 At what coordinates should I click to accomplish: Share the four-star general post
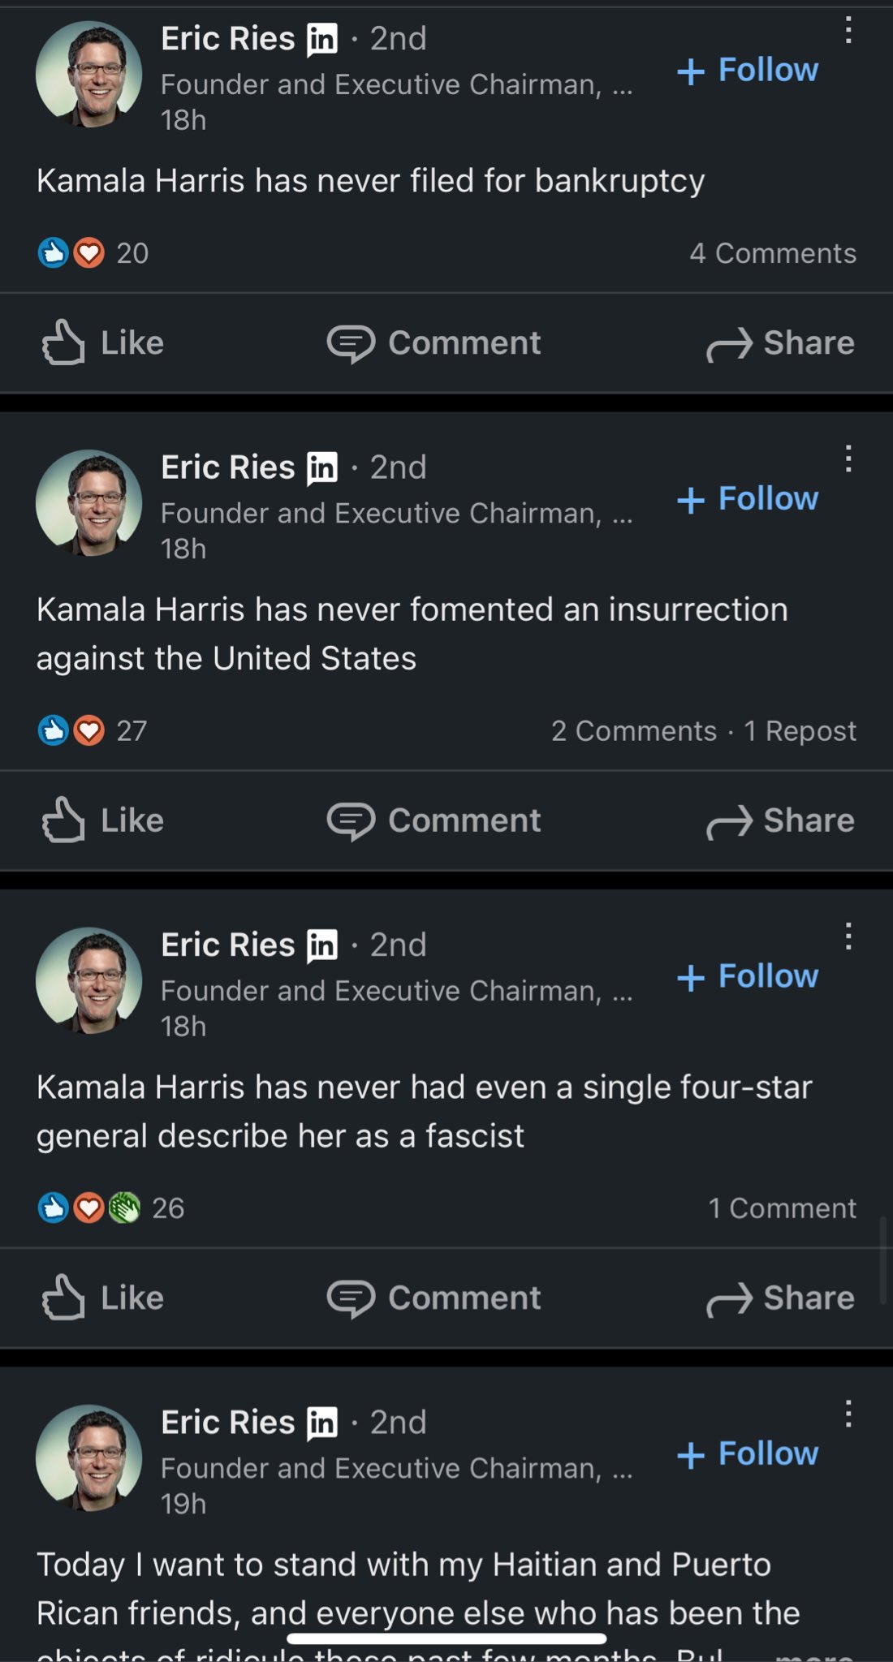(x=780, y=1298)
